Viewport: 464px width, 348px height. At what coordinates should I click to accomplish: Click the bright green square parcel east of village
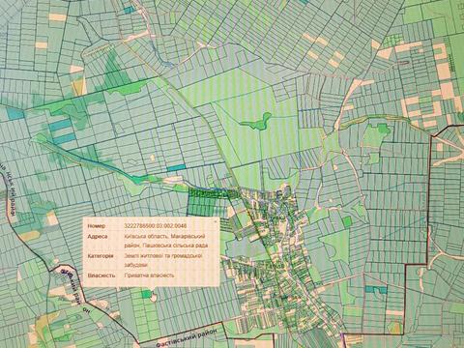347,221
